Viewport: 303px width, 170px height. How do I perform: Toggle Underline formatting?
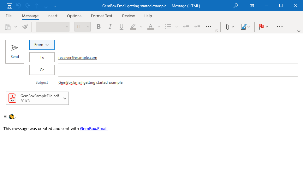pyautogui.click(x=121, y=27)
